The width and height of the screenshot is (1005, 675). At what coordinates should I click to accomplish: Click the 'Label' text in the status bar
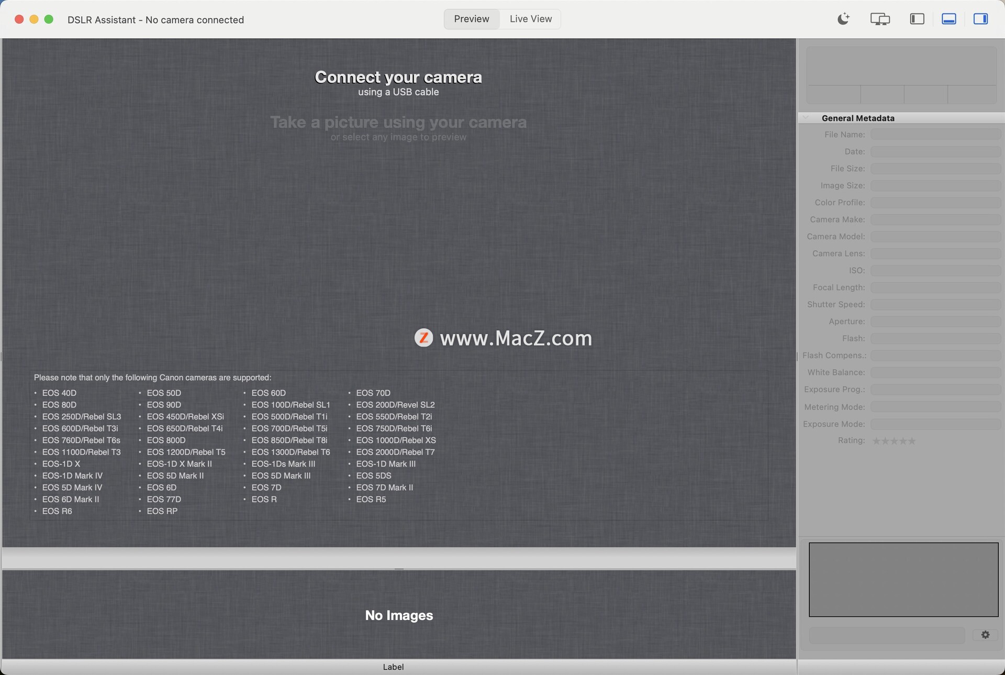393,667
